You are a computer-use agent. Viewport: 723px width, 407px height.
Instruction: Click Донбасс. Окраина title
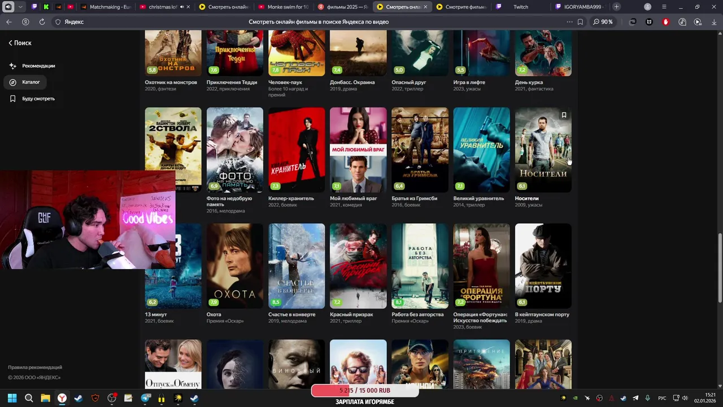[x=352, y=83]
